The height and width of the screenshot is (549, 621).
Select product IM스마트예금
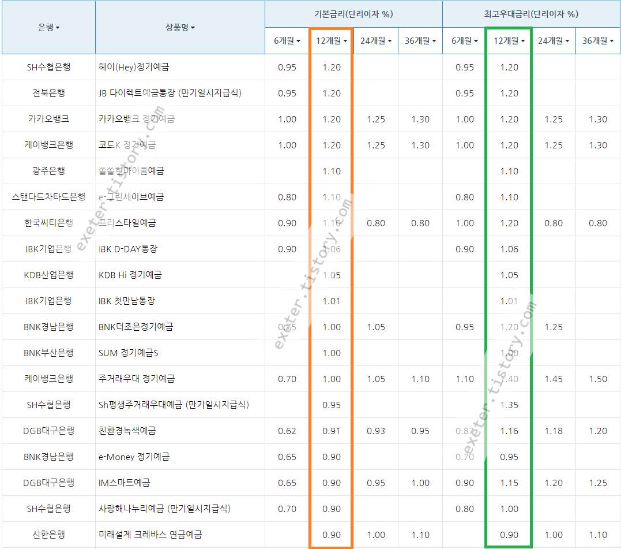click(x=125, y=483)
